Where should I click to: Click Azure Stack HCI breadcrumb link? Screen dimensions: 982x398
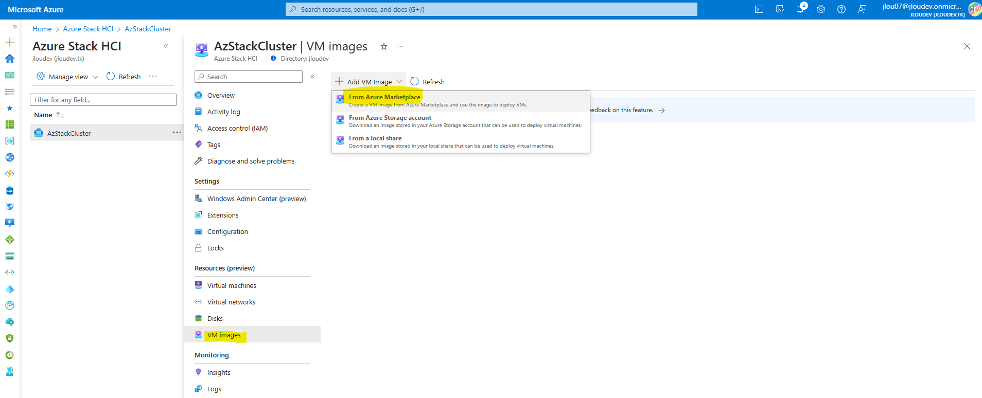click(88, 29)
